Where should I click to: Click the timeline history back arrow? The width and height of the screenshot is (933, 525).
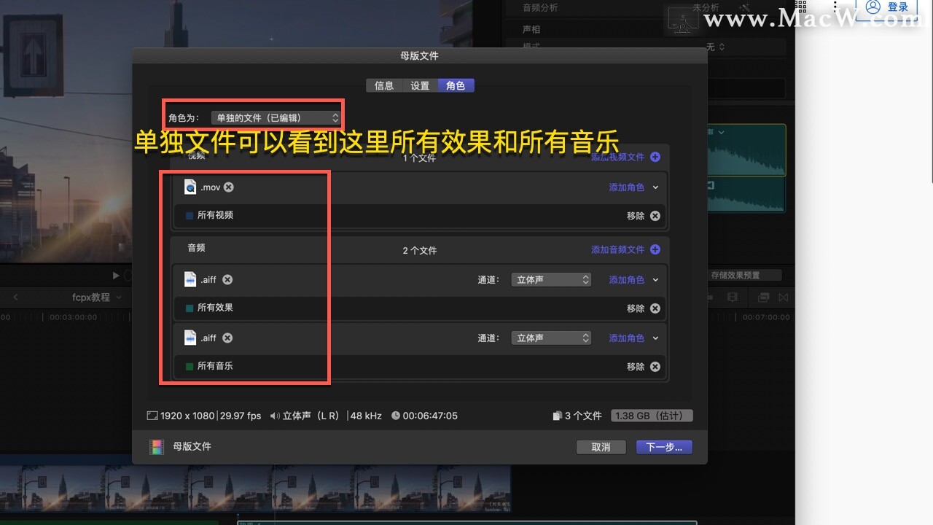point(15,297)
